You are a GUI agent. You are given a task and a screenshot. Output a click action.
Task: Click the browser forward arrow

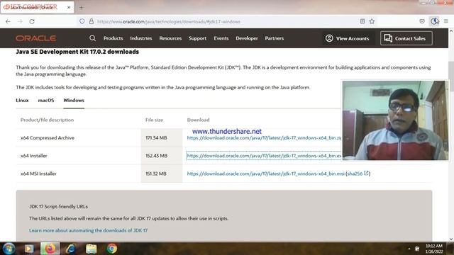tap(20, 21)
